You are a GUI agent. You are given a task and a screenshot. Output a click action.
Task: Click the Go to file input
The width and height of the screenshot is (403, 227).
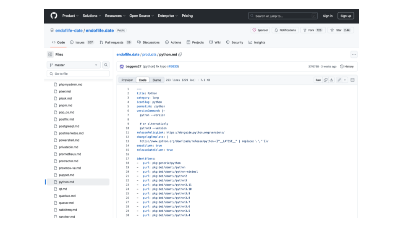(x=78, y=74)
